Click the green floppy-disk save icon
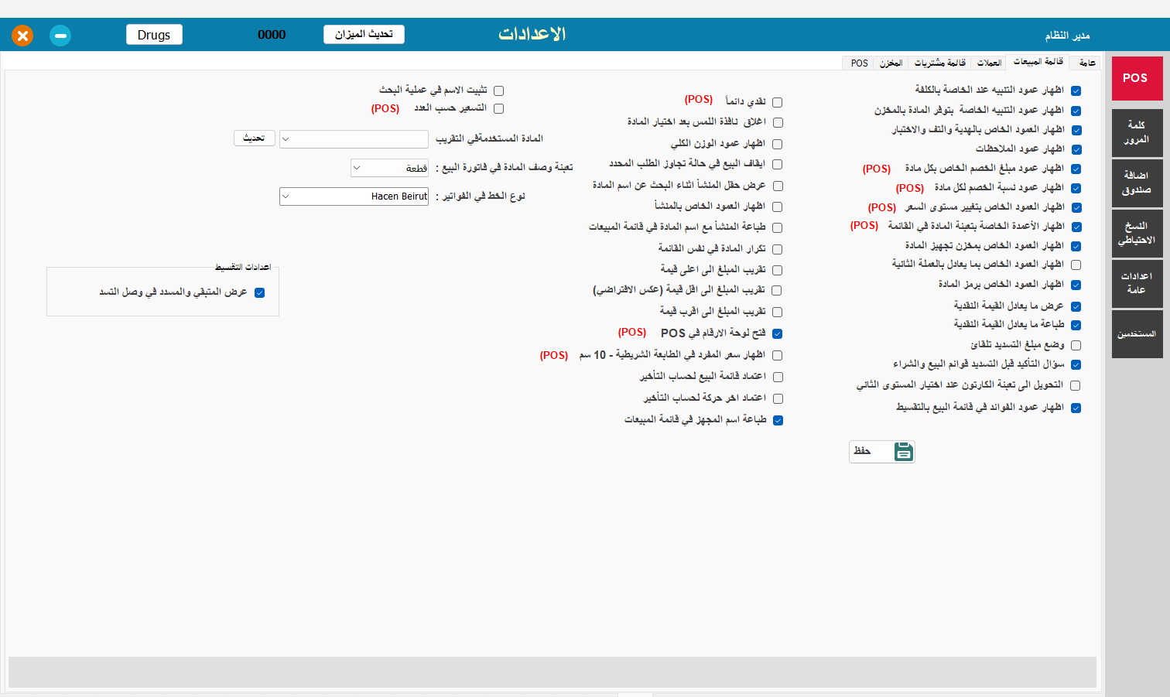Image resolution: width=1170 pixels, height=697 pixels. tap(903, 452)
